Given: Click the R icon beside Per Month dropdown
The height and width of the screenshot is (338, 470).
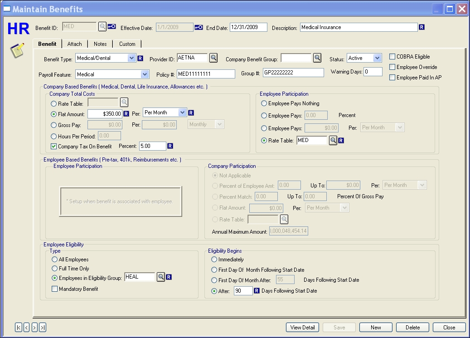Looking at the screenshot, I should [191, 113].
